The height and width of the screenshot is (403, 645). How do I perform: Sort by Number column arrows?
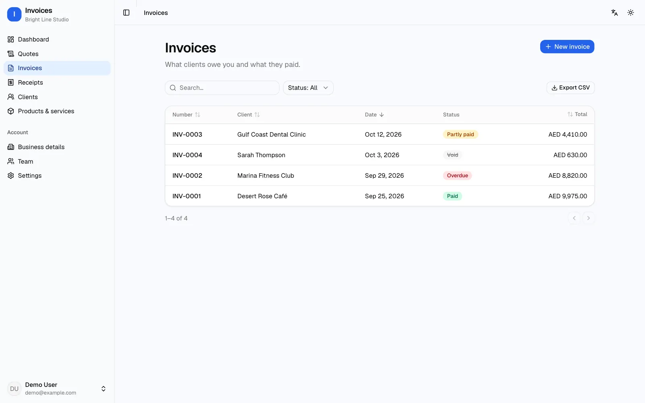pos(198,114)
